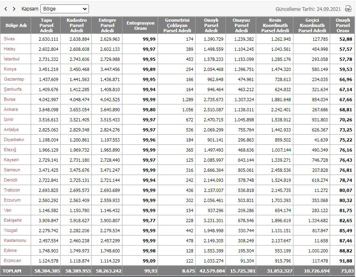Sort by Entegrasyon Oranı header
Screen dimensions: 356x277
pyautogui.click(x=140, y=25)
